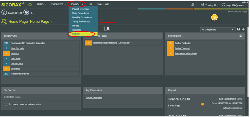Click the orange warning dot for General Co Ltd
The image size is (250, 117).
click(203, 104)
